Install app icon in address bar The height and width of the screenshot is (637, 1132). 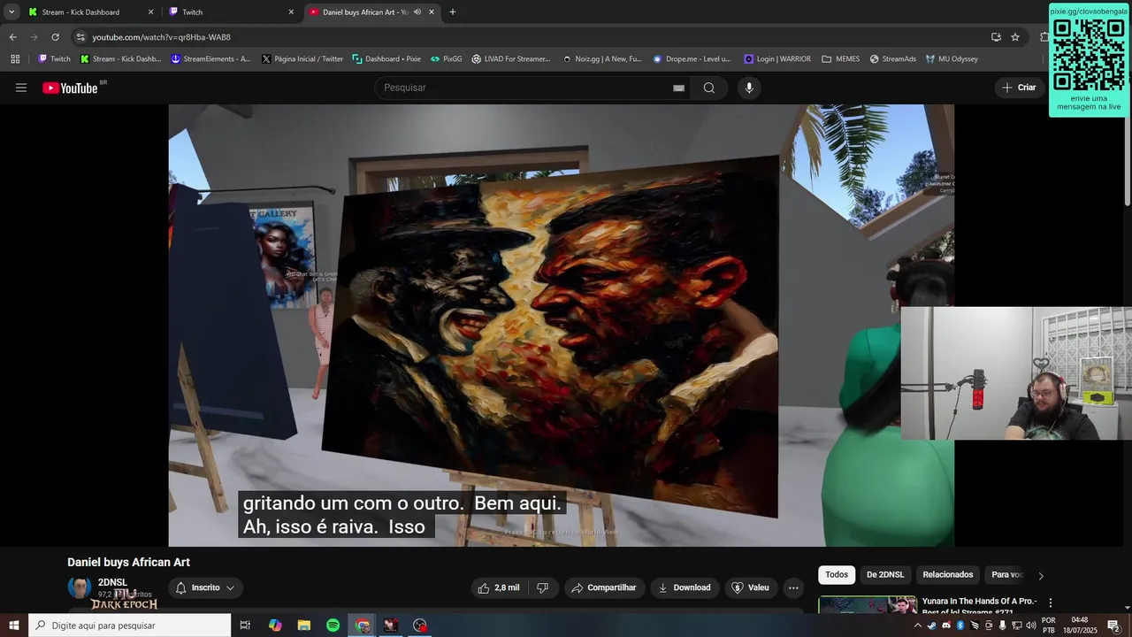pos(996,37)
